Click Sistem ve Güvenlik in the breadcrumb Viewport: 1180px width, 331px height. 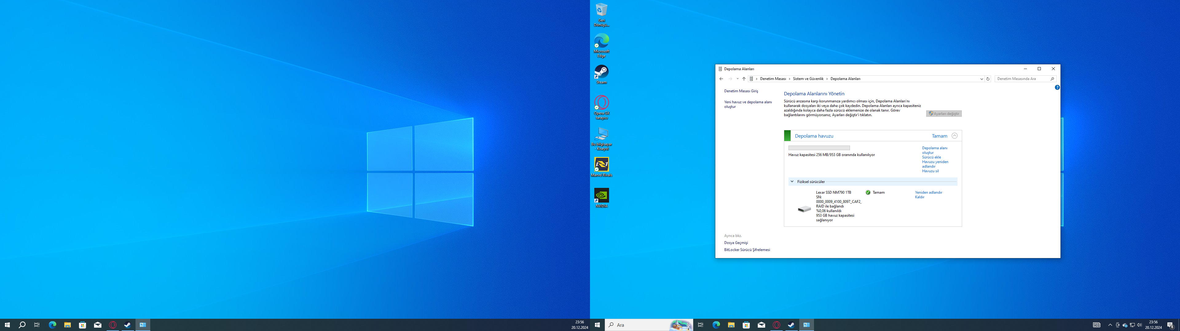pyautogui.click(x=808, y=79)
